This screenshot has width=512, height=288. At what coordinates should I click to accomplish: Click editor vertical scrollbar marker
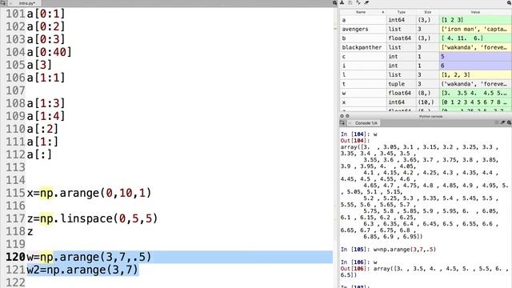click(x=335, y=29)
